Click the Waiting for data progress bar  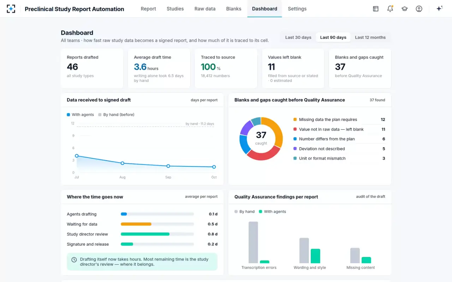point(157,224)
